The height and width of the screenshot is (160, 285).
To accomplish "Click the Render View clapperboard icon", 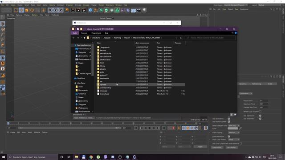I will click(73, 10).
